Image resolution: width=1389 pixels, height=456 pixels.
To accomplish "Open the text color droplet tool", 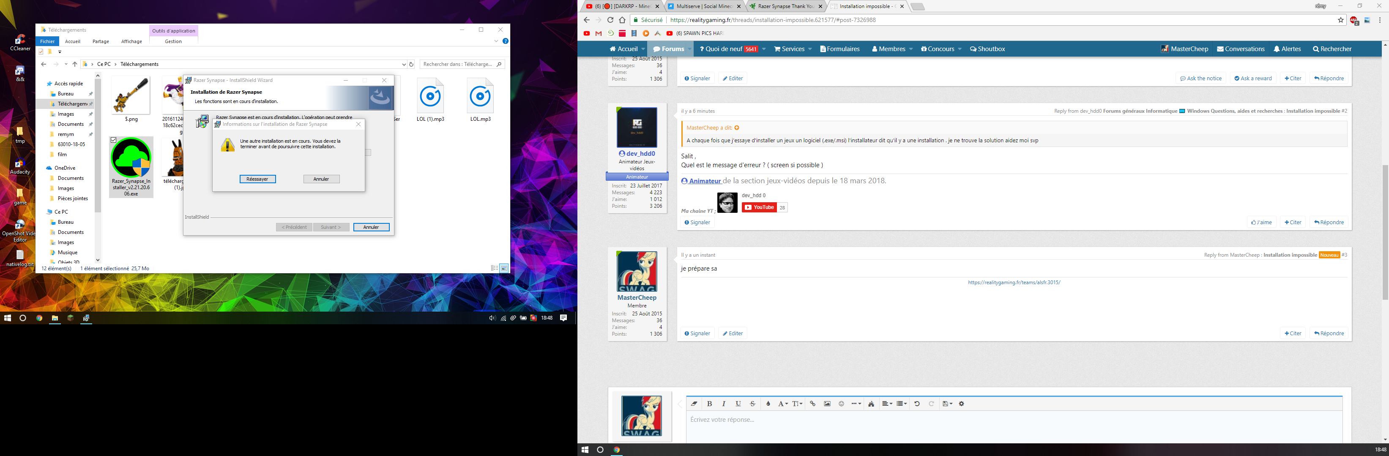I will point(768,404).
